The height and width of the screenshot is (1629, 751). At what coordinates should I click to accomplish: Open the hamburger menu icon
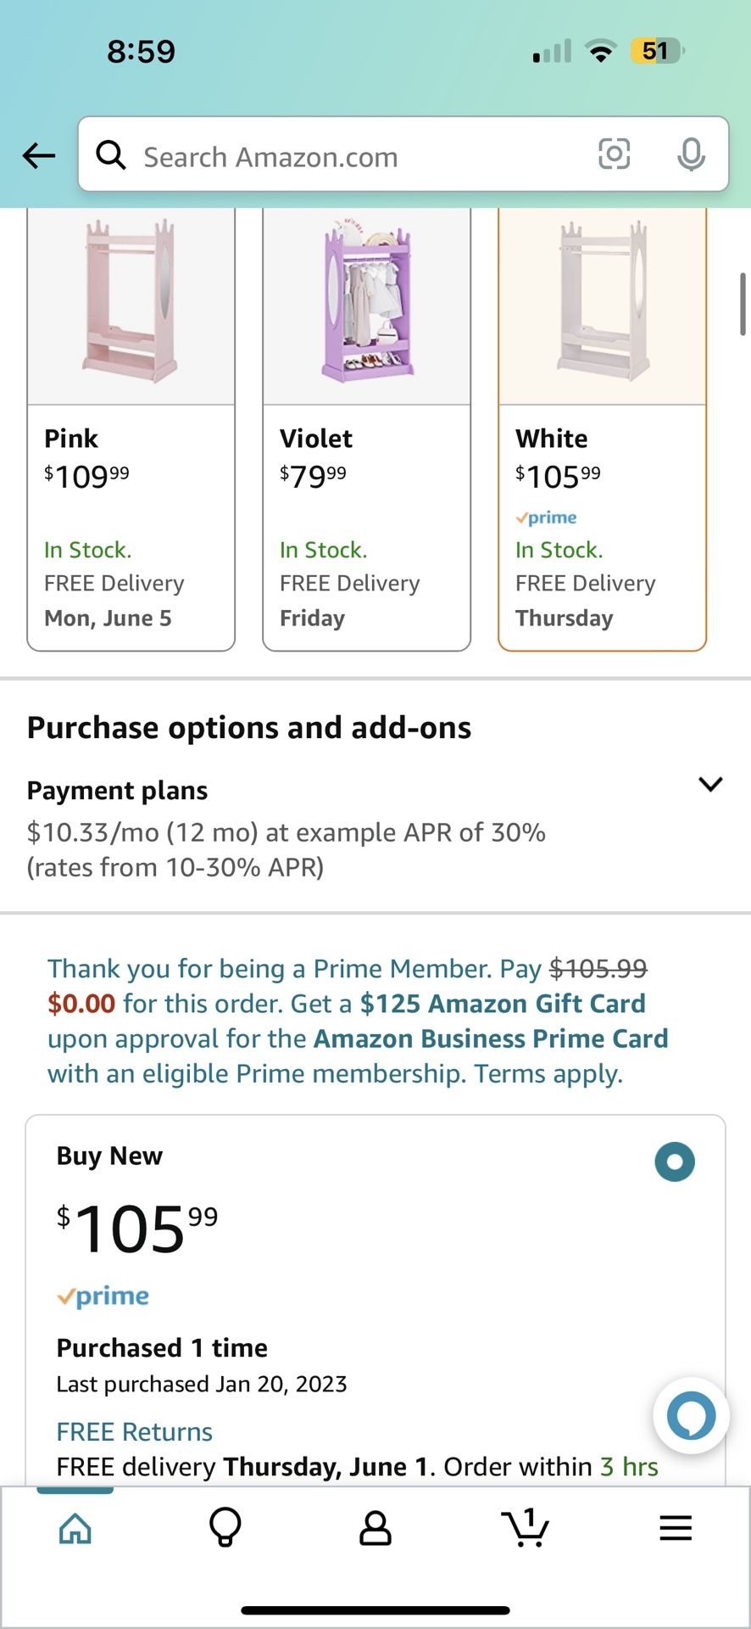pyautogui.click(x=676, y=1528)
